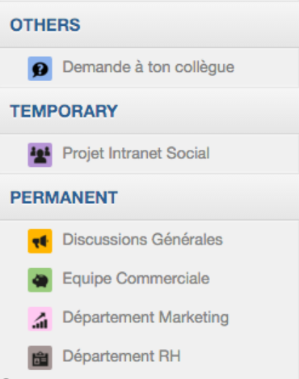
Task: Click the TEMPORARY heading text
Action: pyautogui.click(x=64, y=111)
